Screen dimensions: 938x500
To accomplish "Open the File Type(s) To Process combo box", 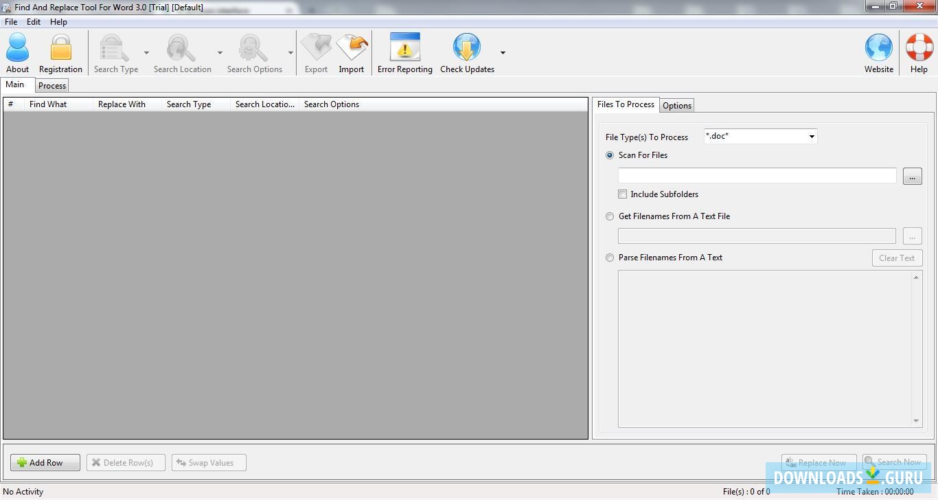I will coord(760,136).
